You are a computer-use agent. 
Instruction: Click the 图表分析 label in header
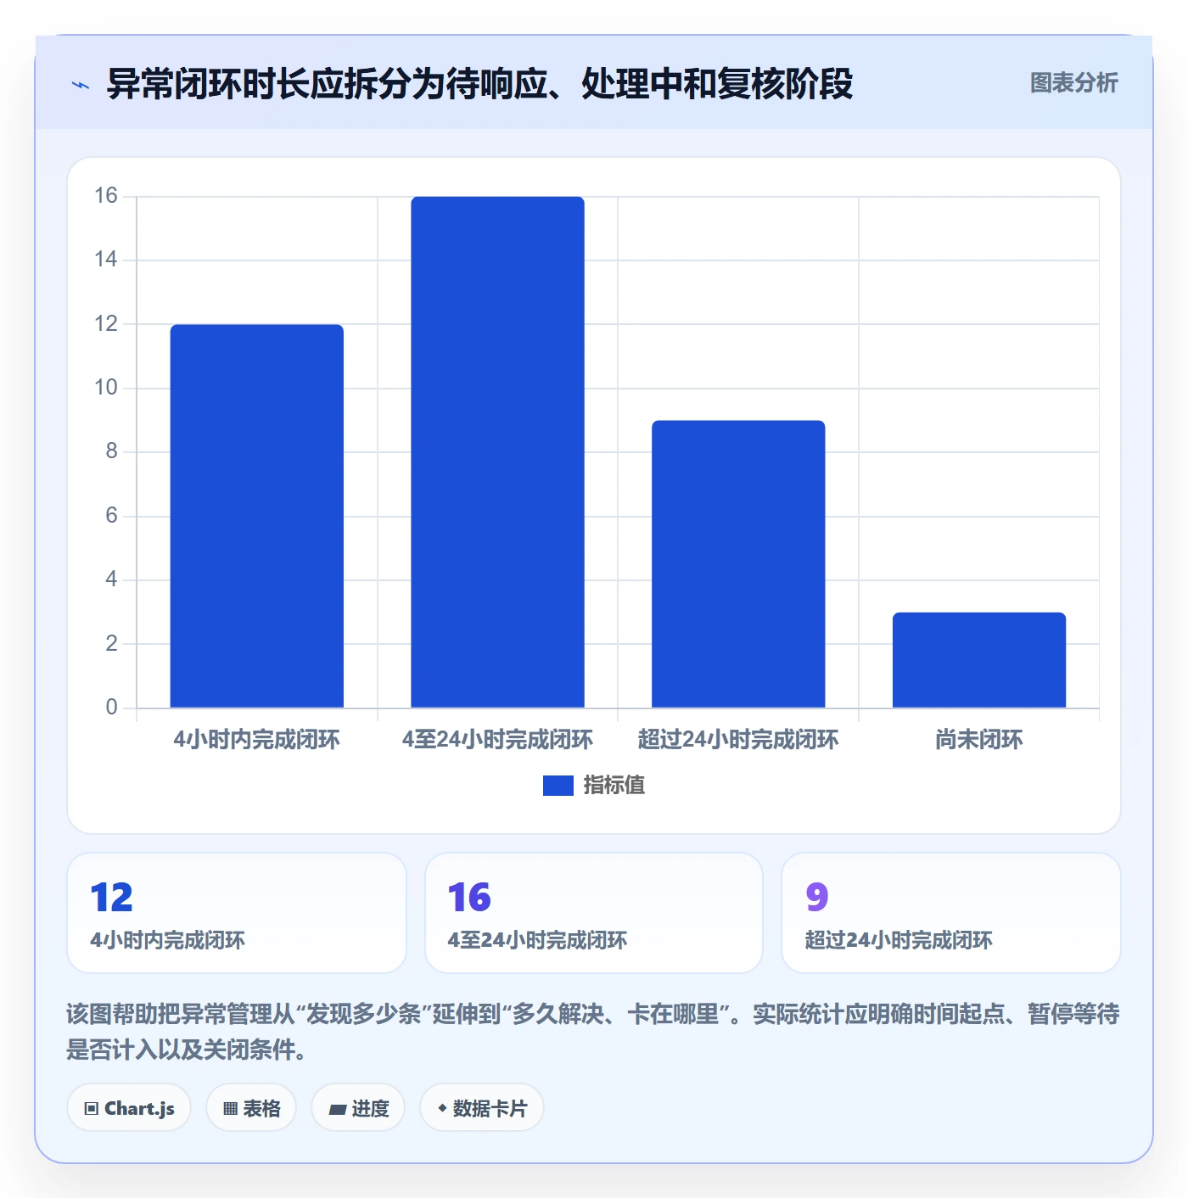coord(1073,83)
